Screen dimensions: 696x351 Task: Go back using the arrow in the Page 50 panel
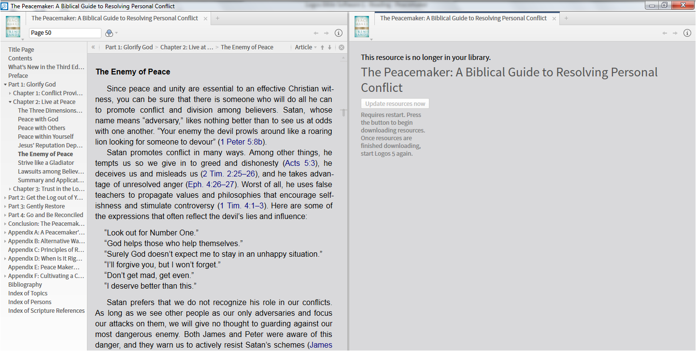[316, 33]
